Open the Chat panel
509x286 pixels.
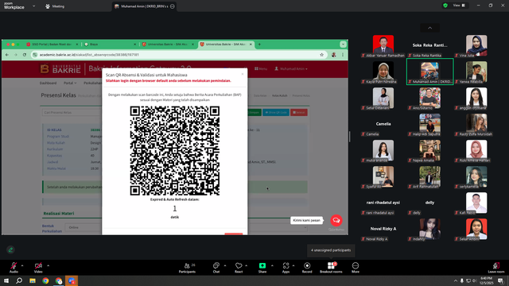coord(216,267)
